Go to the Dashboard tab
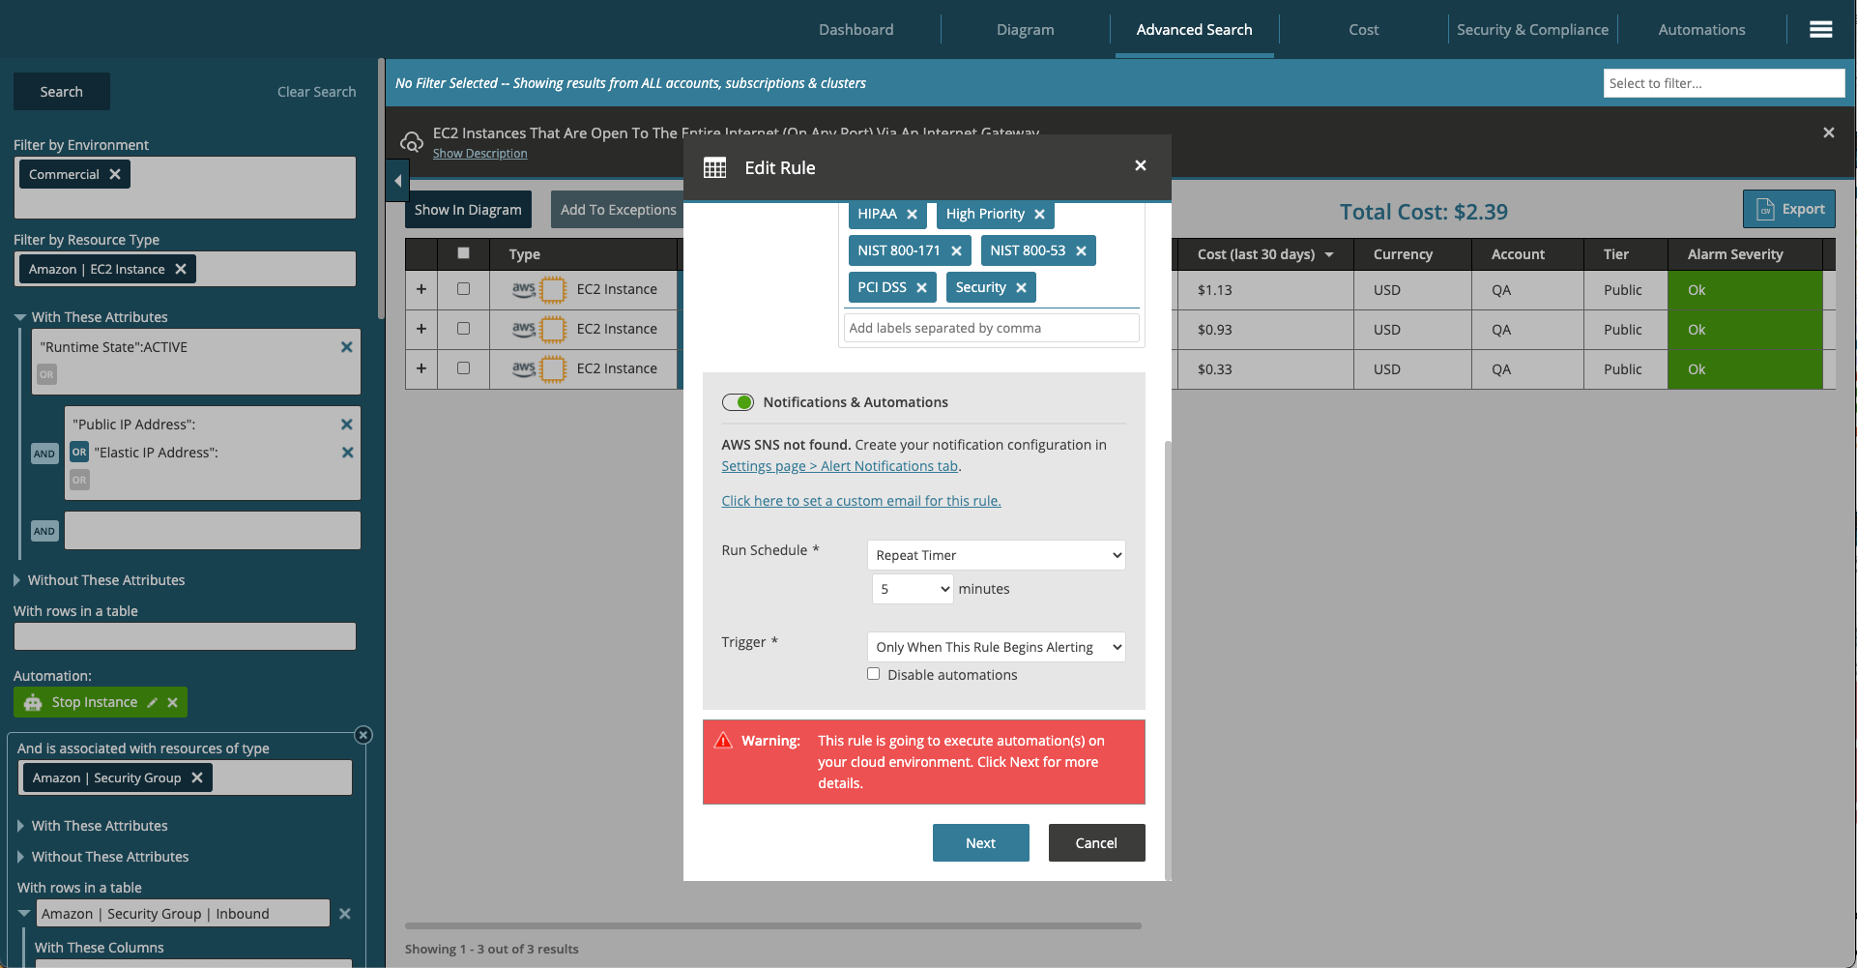 pos(856,30)
